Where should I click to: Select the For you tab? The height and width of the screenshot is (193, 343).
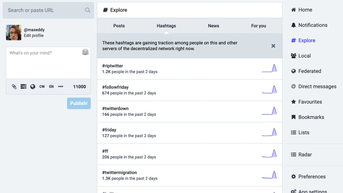(259, 26)
